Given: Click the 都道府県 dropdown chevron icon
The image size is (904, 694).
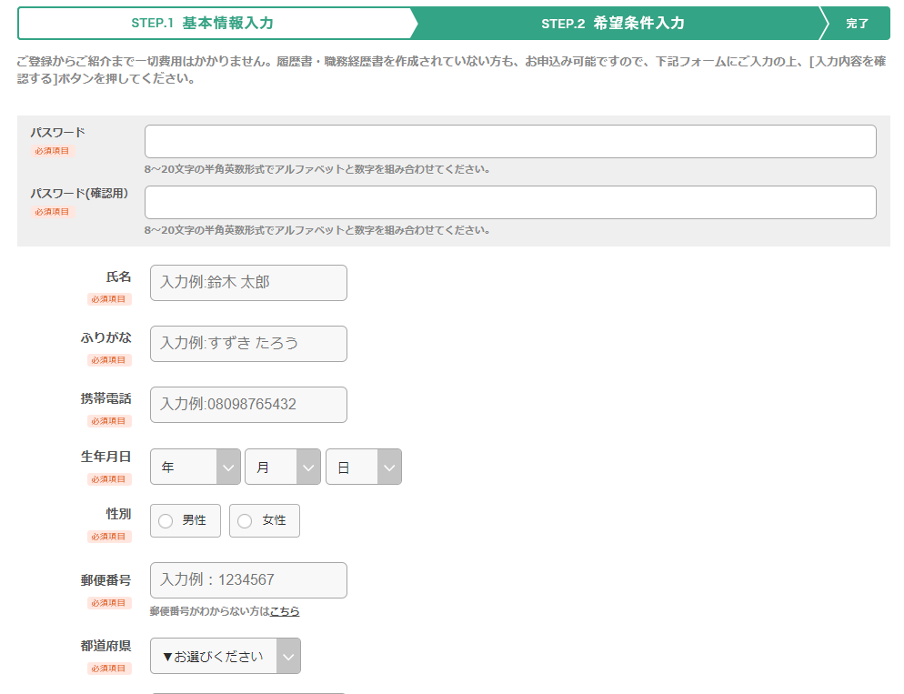Looking at the screenshot, I should (x=287, y=656).
